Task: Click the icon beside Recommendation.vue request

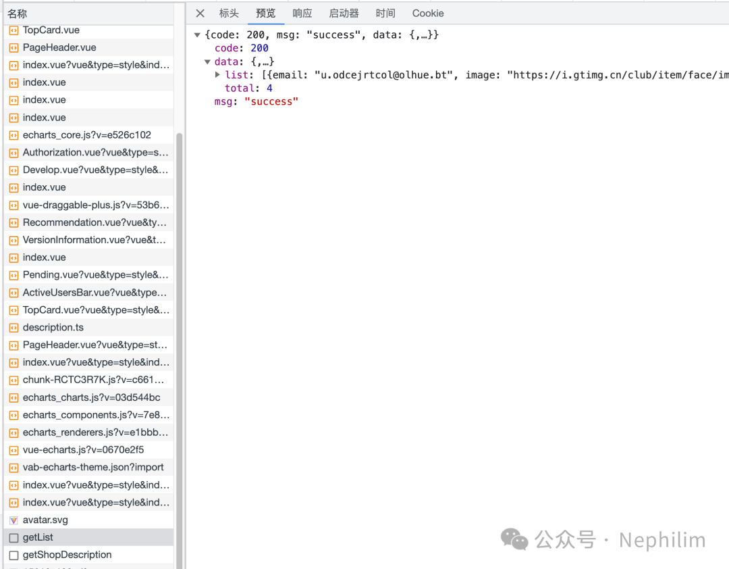Action: point(14,223)
